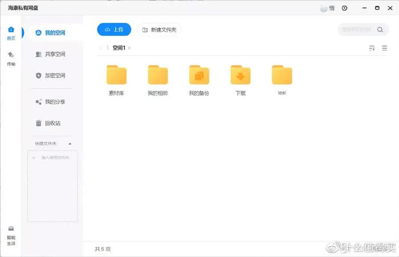Open the 智能生活 icon at bottom left
The image size is (399, 257).
pos(11,235)
